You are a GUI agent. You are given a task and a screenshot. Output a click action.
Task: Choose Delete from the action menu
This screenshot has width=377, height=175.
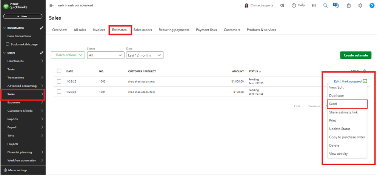[x=347, y=146]
